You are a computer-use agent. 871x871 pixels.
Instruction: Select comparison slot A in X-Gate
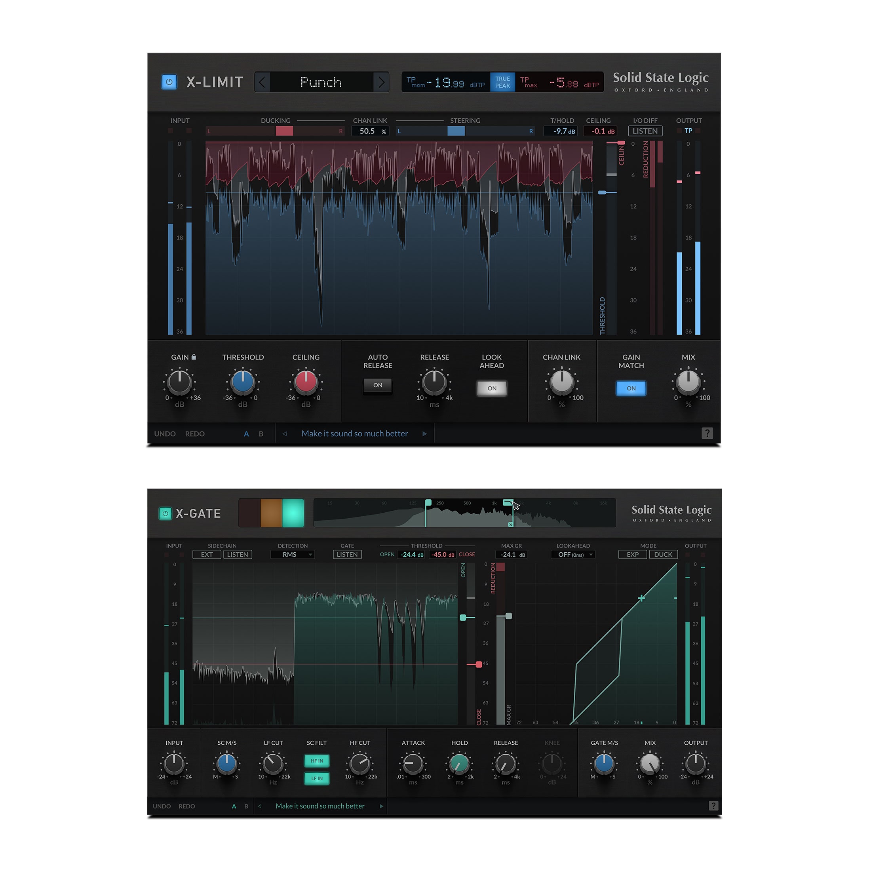pos(234,806)
